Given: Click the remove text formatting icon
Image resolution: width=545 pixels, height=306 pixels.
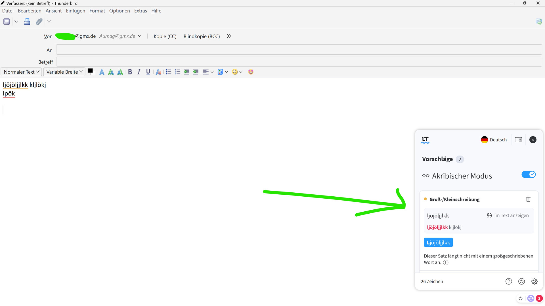Looking at the screenshot, I should point(158,72).
